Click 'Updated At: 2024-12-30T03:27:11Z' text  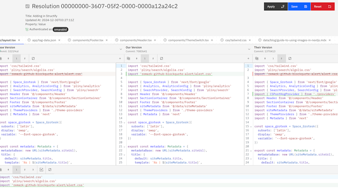point(50,20)
